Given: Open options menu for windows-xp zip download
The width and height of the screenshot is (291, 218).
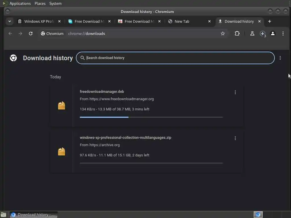Looking at the screenshot, I should (235, 138).
